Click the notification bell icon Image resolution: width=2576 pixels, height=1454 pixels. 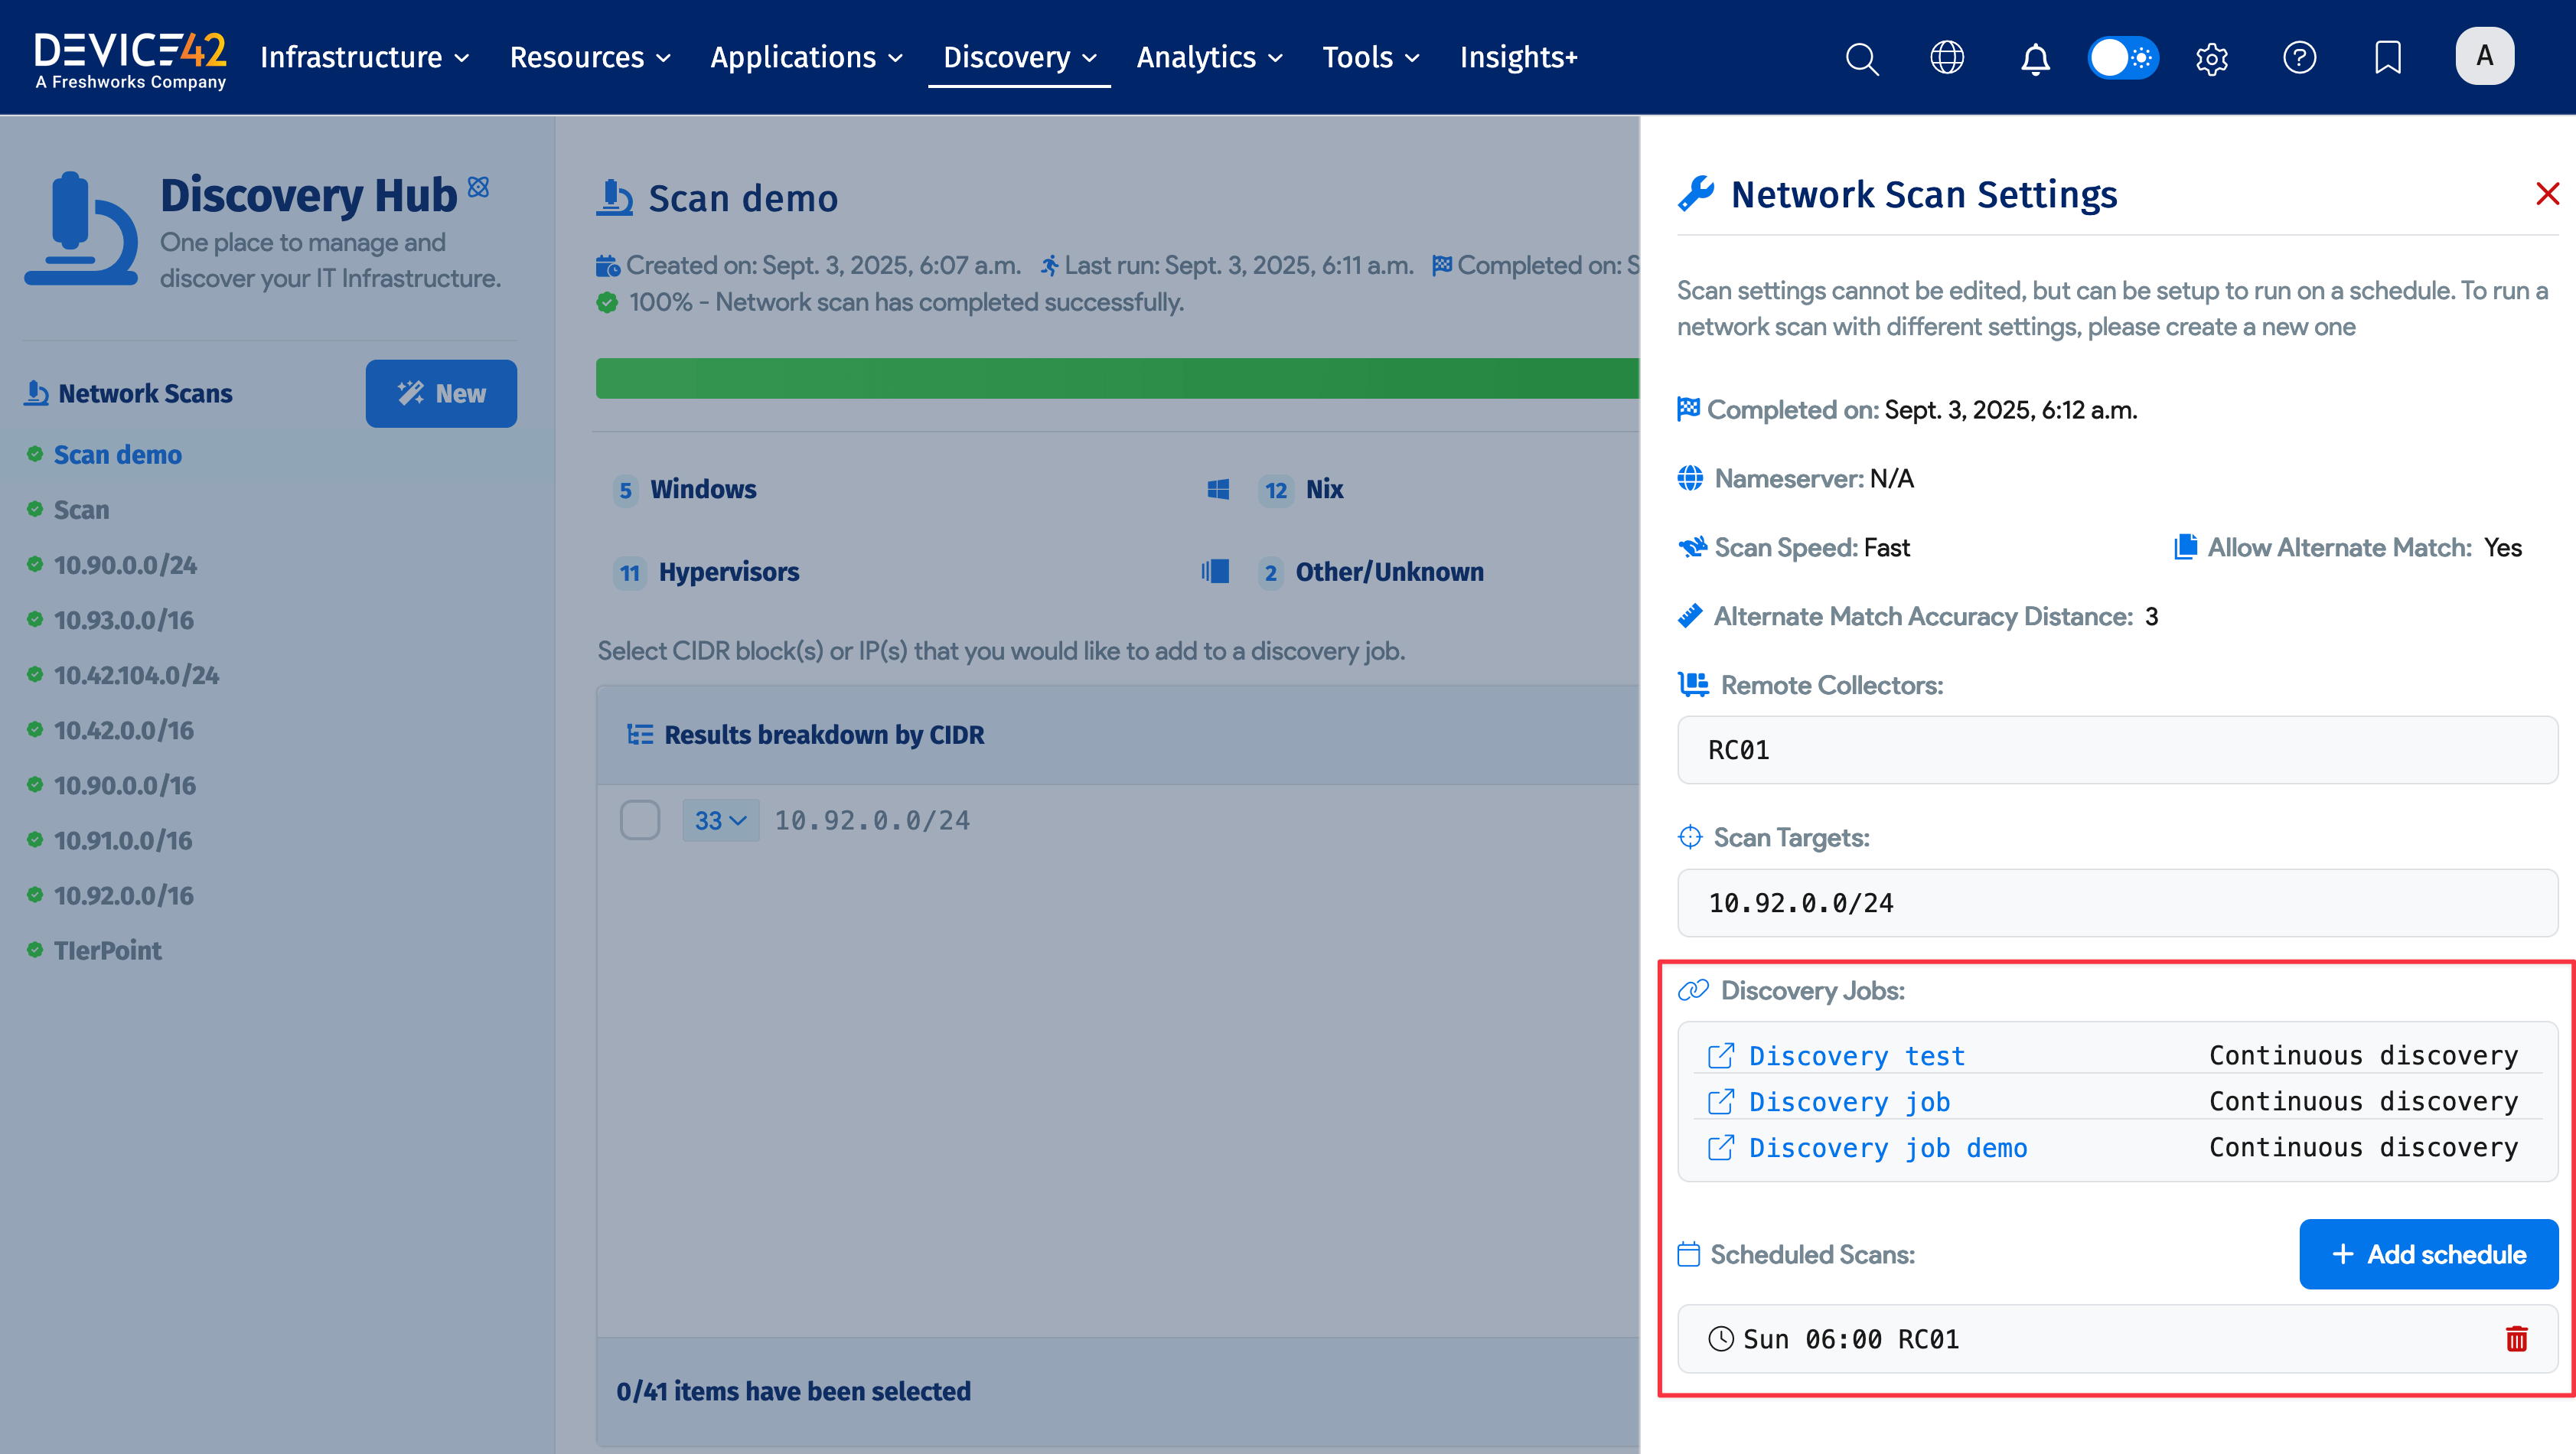(x=2035, y=58)
